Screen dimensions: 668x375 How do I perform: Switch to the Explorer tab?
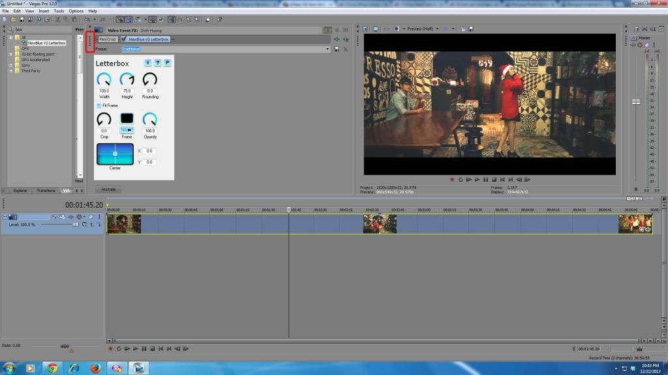point(20,191)
